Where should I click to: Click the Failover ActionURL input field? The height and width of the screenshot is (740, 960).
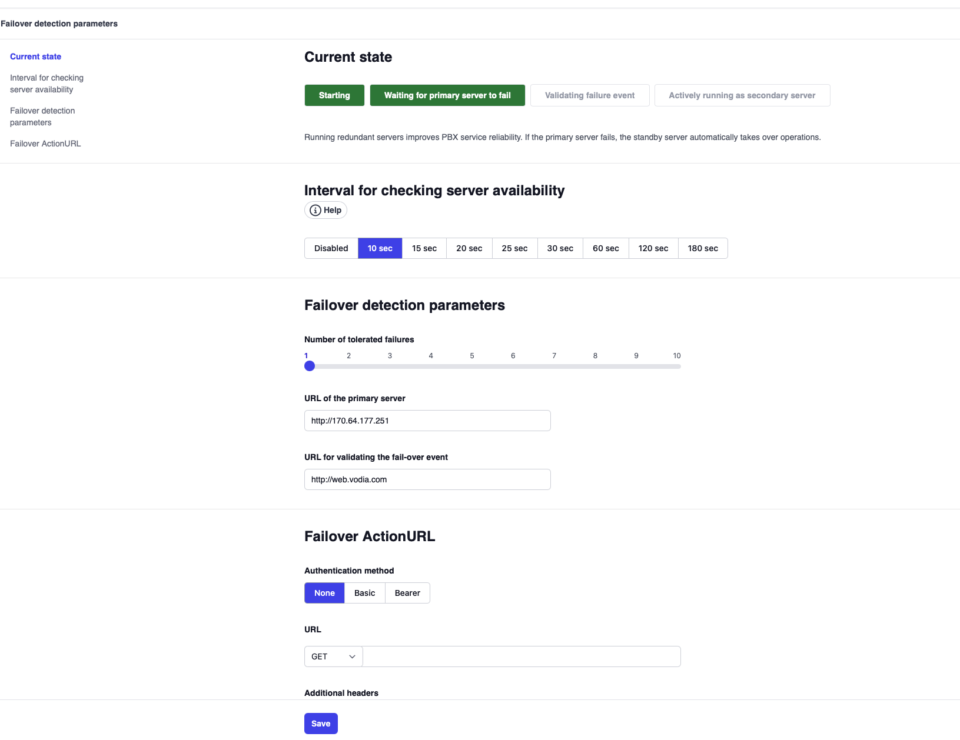pos(521,656)
